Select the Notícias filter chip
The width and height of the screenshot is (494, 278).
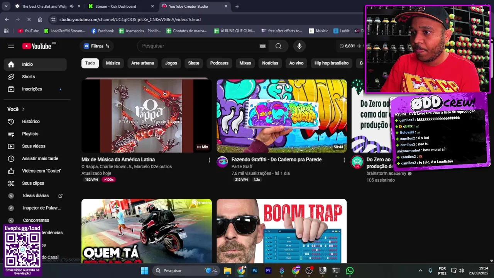pos(270,63)
